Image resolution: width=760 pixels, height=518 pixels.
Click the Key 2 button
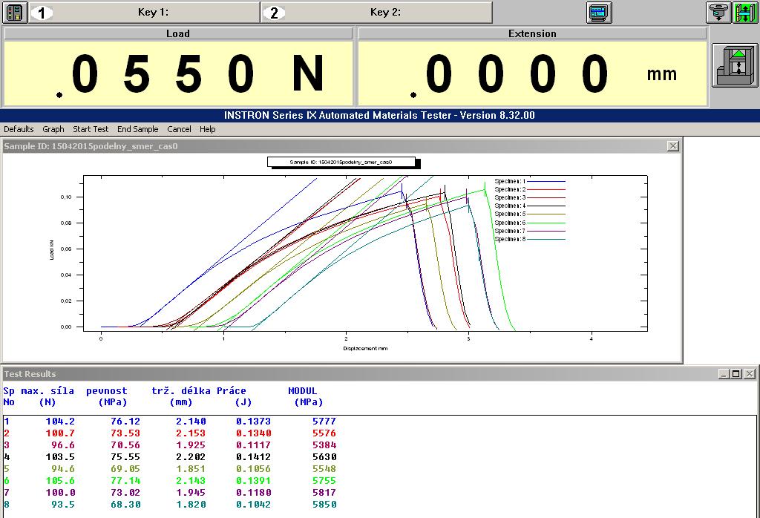[x=377, y=13]
